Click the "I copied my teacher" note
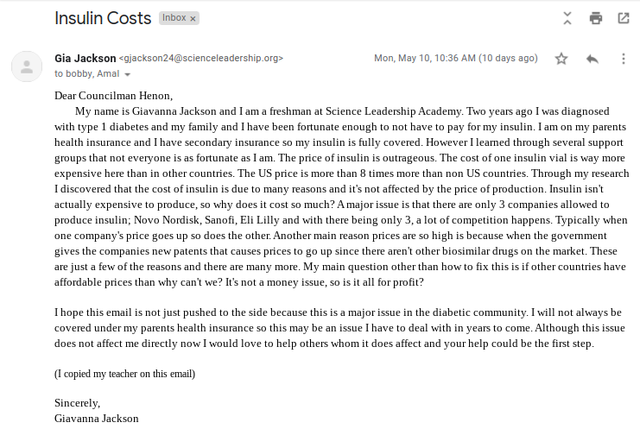This screenshot has width=640, height=429. tap(124, 374)
